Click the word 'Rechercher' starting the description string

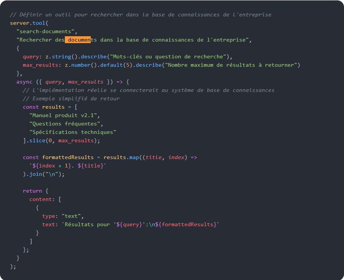click(35, 40)
